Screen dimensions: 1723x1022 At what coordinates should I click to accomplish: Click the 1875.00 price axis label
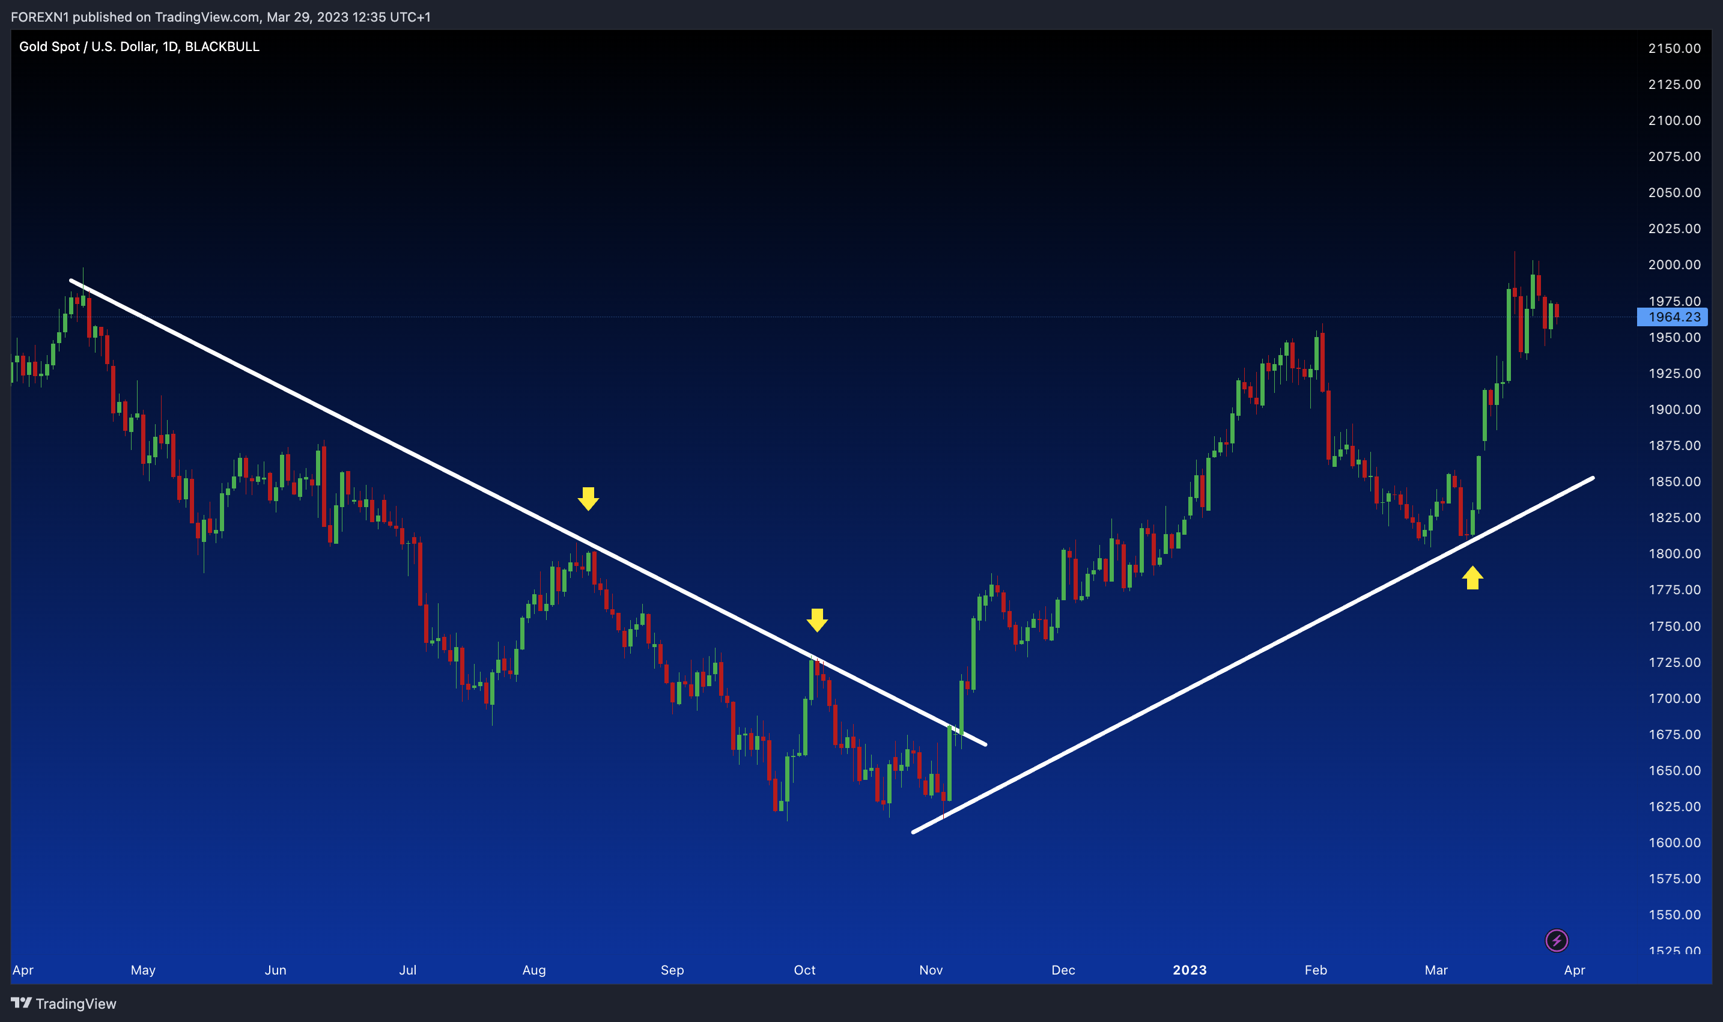coord(1674,446)
